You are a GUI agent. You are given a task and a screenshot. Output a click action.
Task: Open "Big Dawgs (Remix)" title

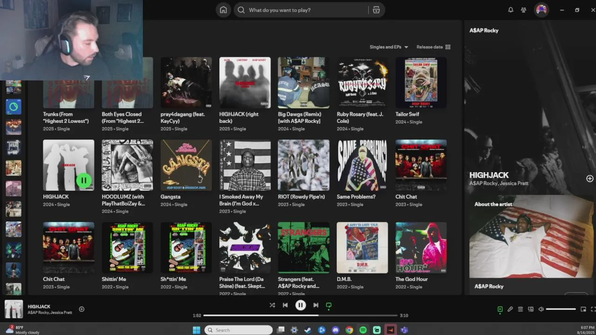299,117
